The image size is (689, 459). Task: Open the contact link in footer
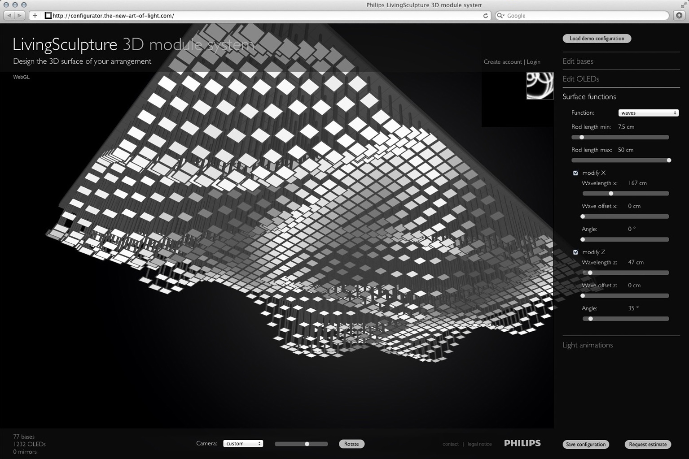450,444
